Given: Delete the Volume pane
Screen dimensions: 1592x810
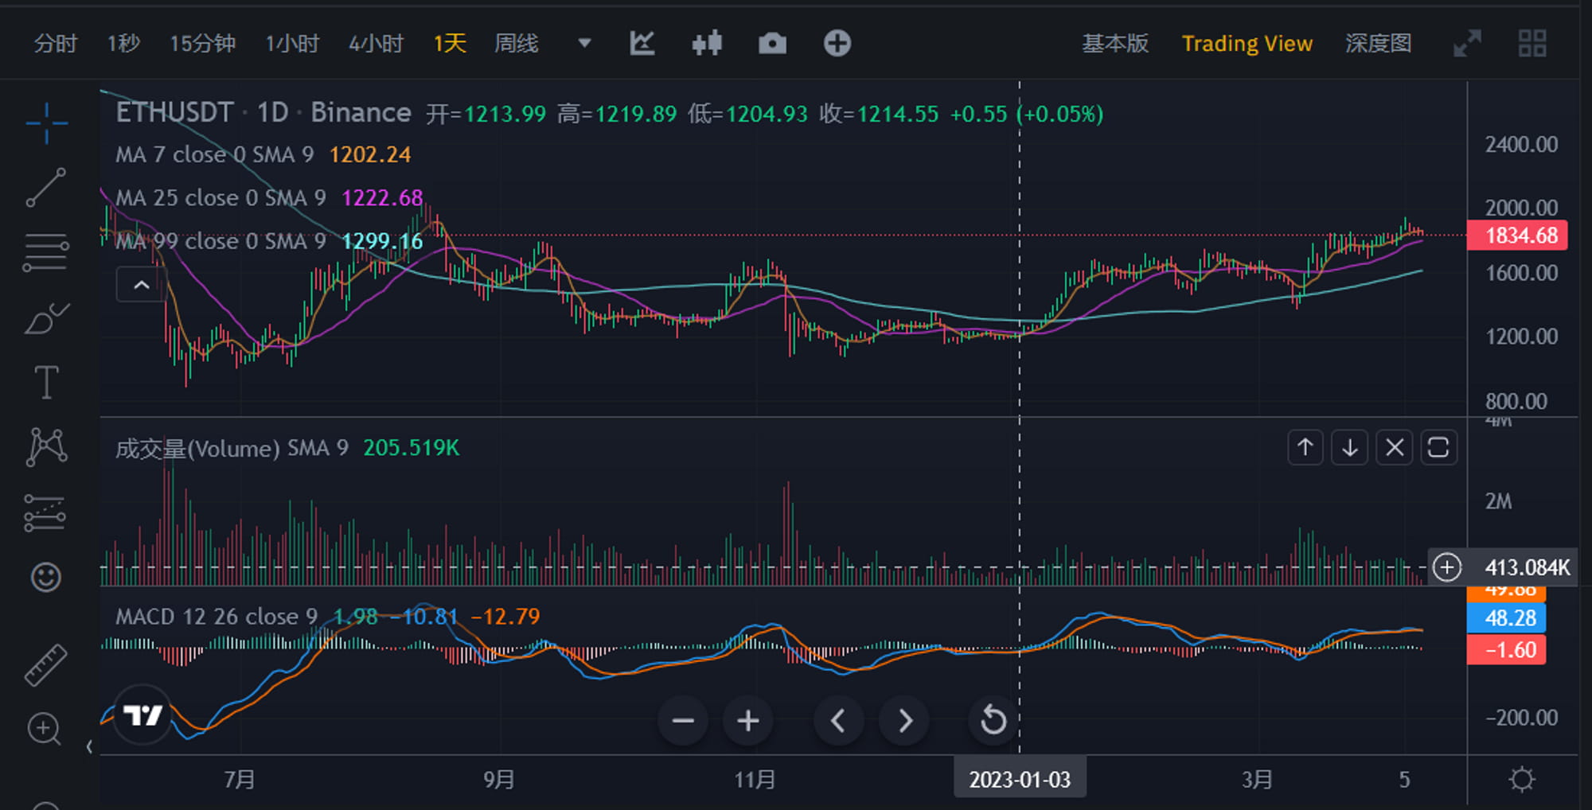Looking at the screenshot, I should [1395, 447].
